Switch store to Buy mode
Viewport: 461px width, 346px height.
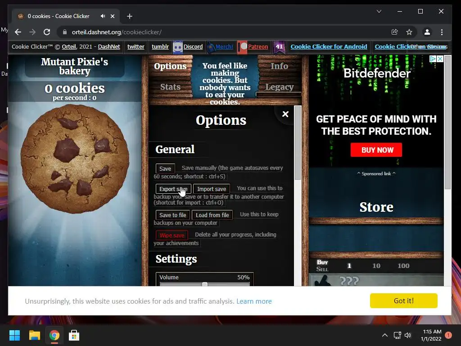pyautogui.click(x=322, y=262)
